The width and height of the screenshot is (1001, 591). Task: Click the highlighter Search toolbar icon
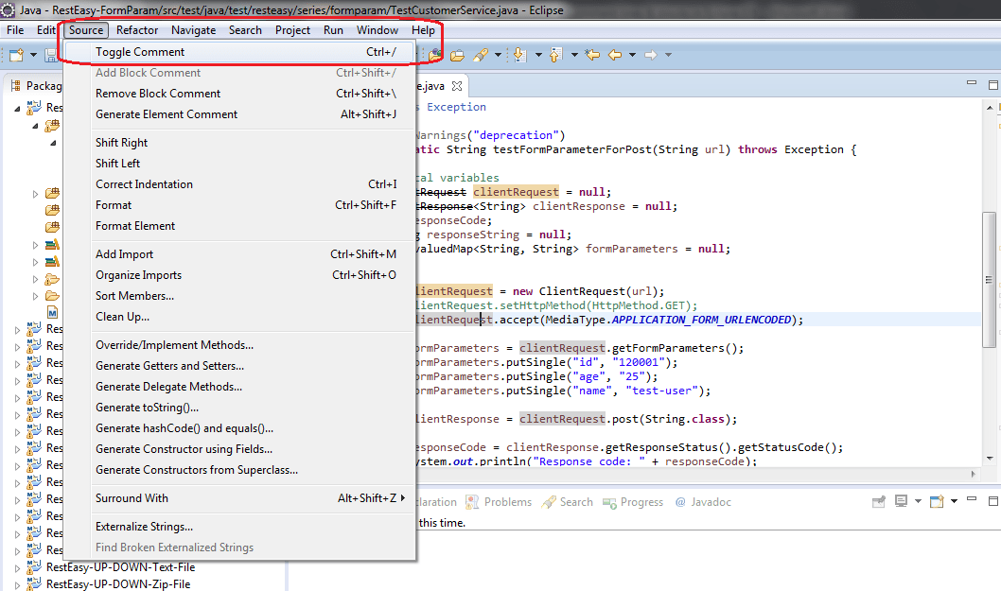click(x=481, y=56)
